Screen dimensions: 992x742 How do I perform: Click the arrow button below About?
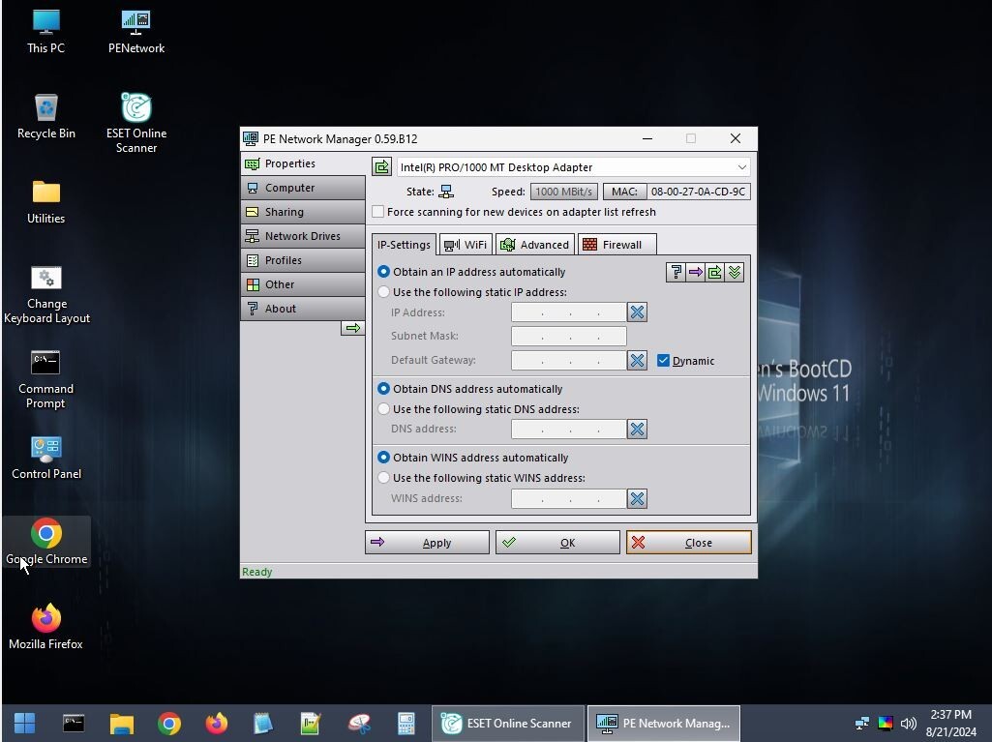tap(352, 329)
